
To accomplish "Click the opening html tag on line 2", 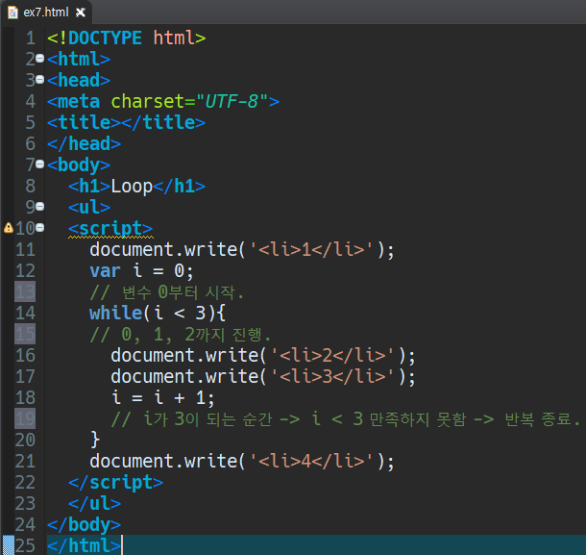I will [79, 59].
